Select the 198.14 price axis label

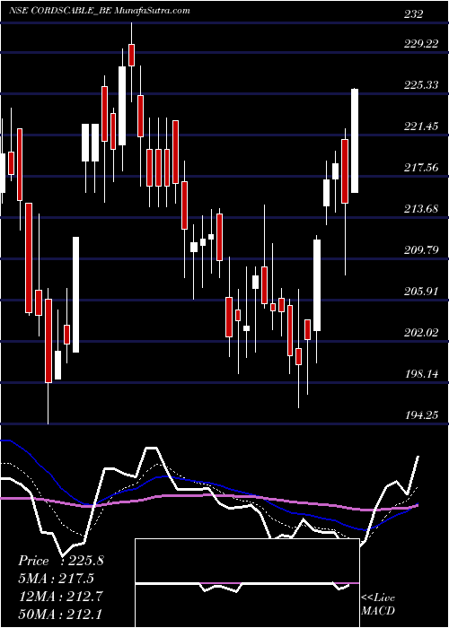[x=421, y=374]
